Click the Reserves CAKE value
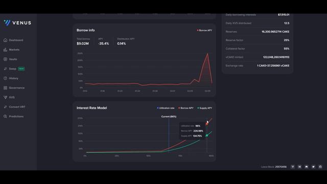Screen dimensions: 327x184 [x=275, y=32]
